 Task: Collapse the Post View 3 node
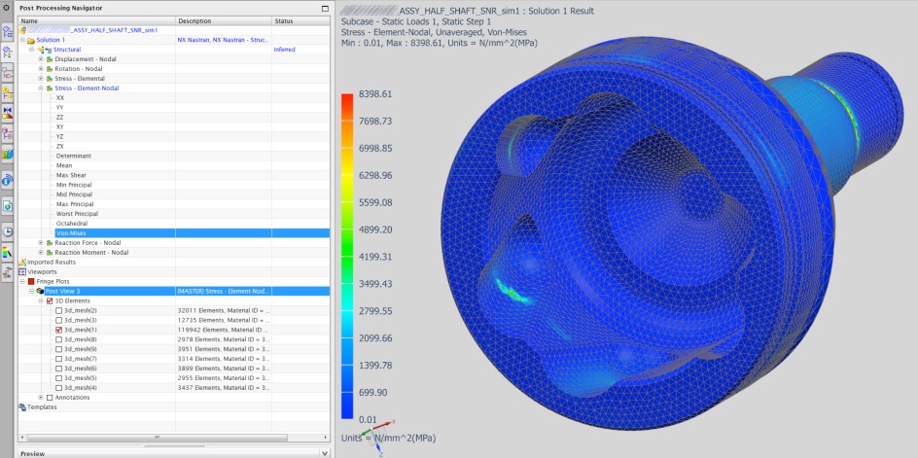[32, 291]
